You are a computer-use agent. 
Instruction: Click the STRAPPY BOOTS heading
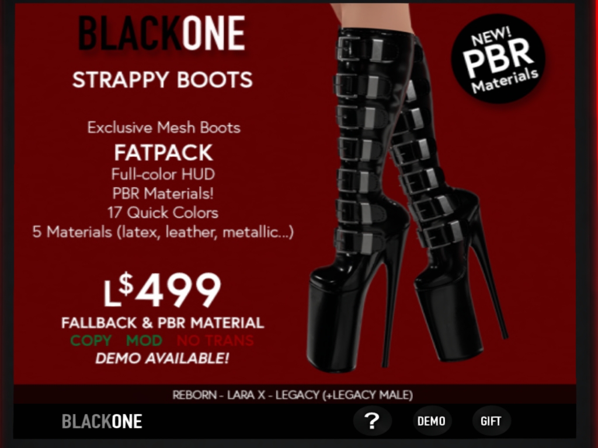[x=162, y=80]
